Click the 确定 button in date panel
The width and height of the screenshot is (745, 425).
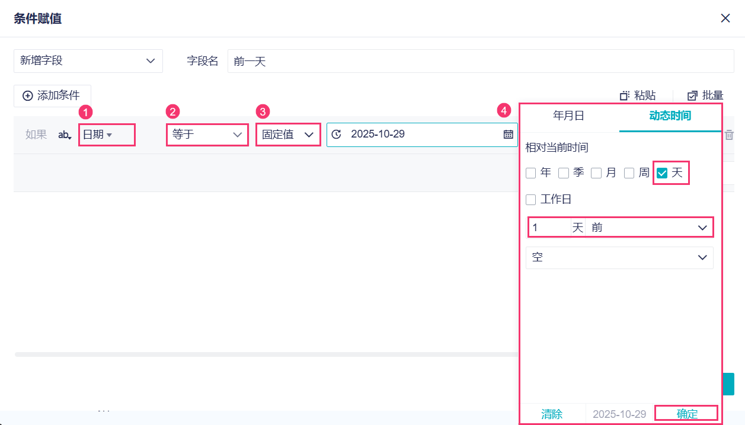[687, 414]
